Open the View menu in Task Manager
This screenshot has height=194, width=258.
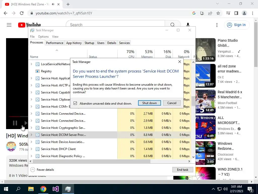pos(55,37)
